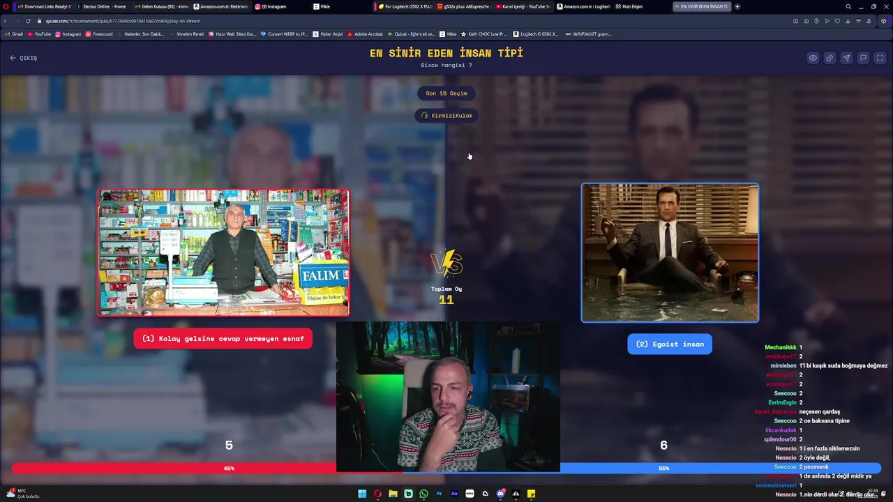Switch to Electus Online - Home tab

(103, 6)
